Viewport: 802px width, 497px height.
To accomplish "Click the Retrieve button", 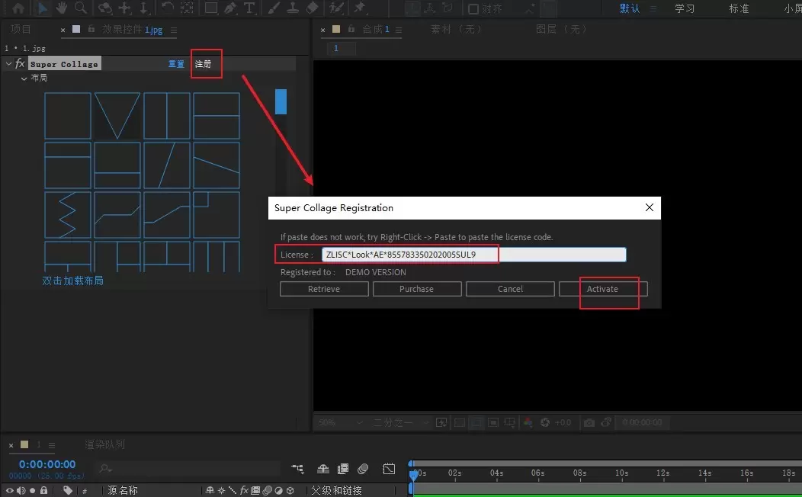I will 324,289.
